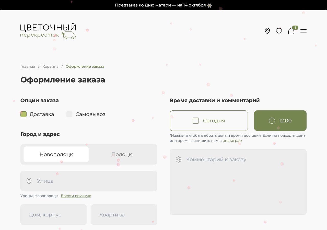This screenshot has height=230, width=327.
Task: Select the Самовывоз option checkbox
Action: 69,114
